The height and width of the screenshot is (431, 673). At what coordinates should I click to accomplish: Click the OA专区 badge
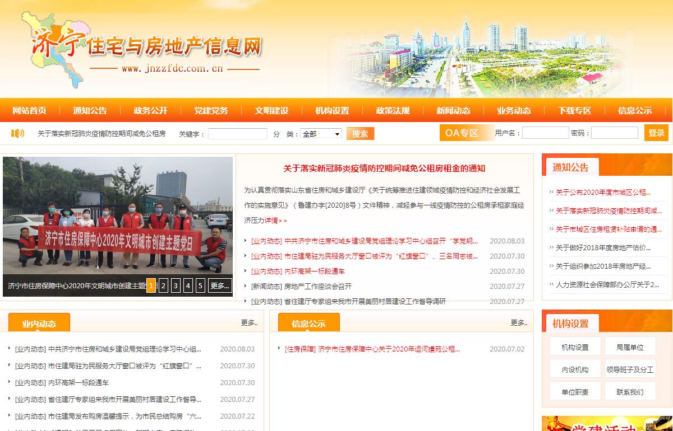[462, 133]
